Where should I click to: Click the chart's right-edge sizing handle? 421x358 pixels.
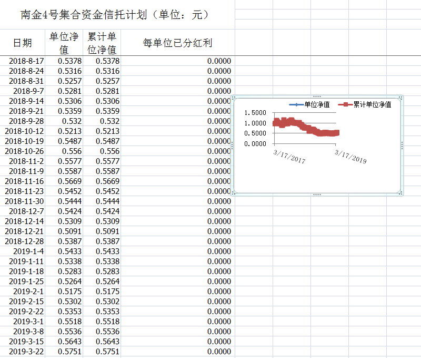tap(402, 146)
